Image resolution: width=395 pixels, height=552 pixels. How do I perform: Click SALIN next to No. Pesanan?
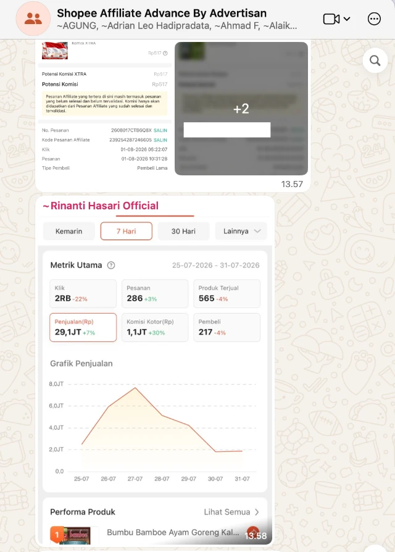(160, 130)
